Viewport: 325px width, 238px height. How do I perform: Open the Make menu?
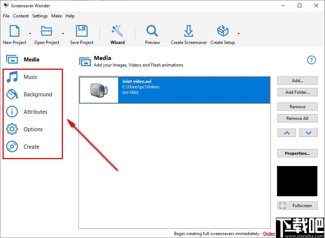coord(57,16)
